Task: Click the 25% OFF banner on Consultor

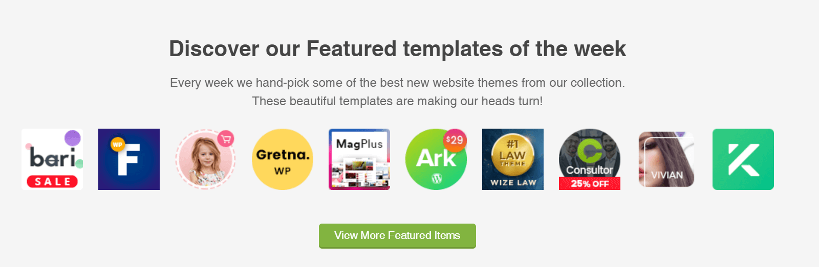Action: 590,183
